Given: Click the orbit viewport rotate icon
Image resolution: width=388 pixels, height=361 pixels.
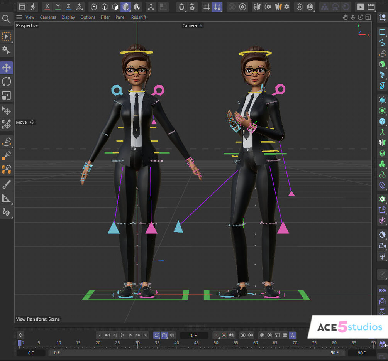Looking at the screenshot, I should 361,17.
